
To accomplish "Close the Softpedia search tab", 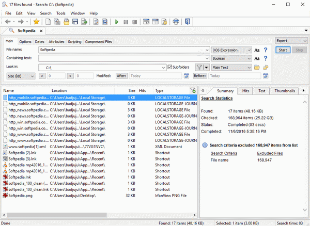I will point(41,31).
